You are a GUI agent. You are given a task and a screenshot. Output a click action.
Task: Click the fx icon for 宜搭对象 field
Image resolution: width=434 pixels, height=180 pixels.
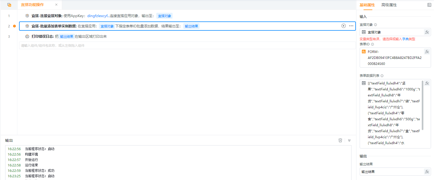(x=427, y=32)
